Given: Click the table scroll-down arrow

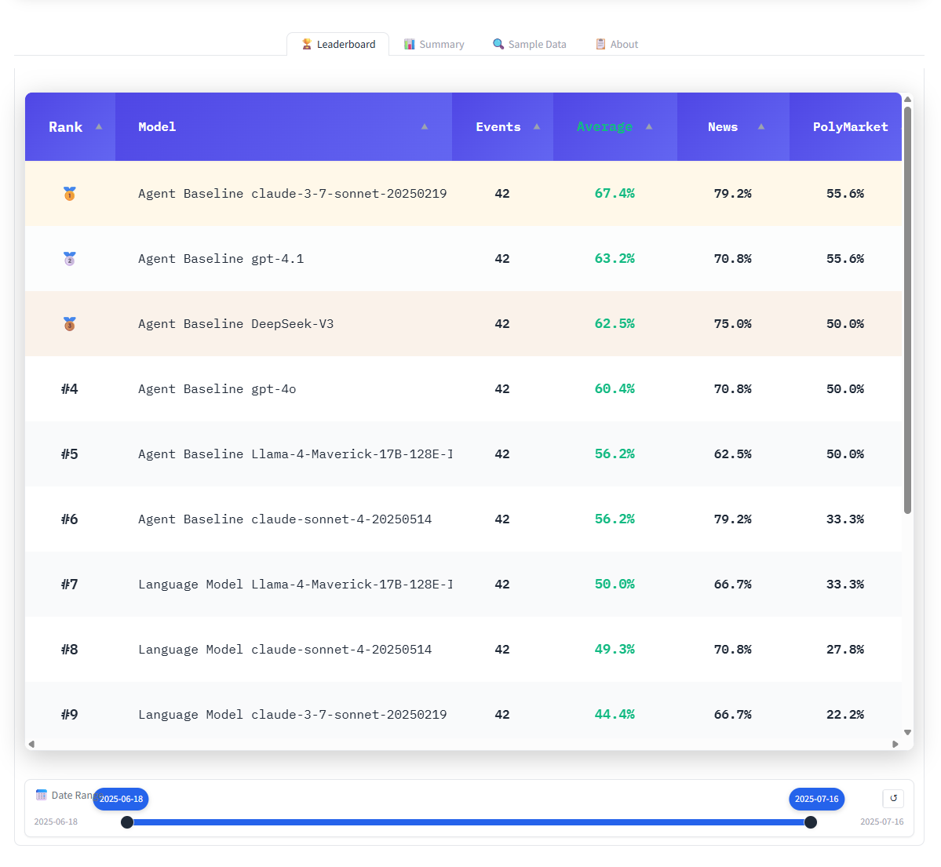Looking at the screenshot, I should 907,732.
